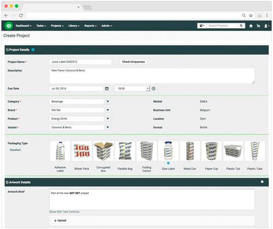Open the shopping cart icon
This screenshot has width=273, height=229.
click(258, 26)
